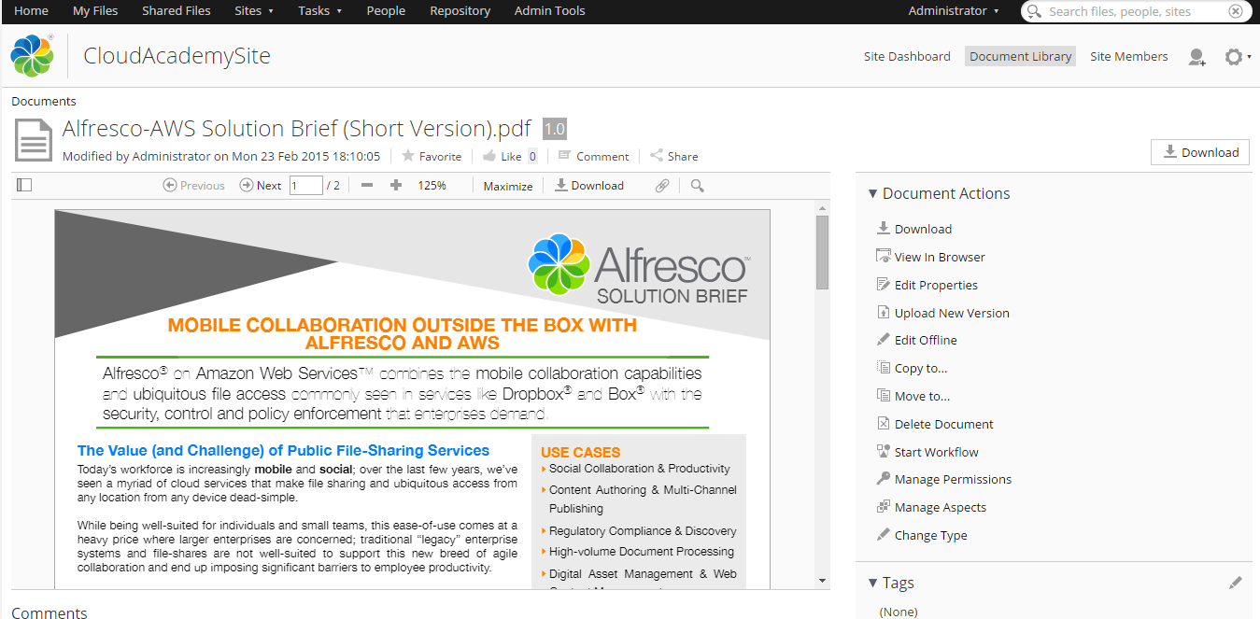
Task: Click the page number input field
Action: point(306,186)
